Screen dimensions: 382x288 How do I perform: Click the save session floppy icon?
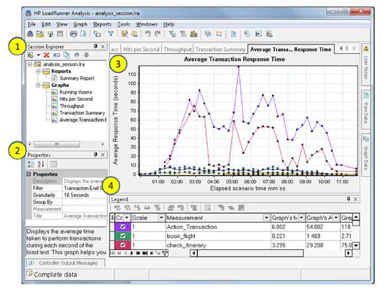[x=60, y=34]
